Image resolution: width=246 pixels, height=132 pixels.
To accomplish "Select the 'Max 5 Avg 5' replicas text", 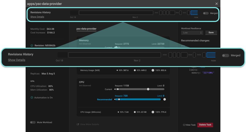I will point(48,74).
